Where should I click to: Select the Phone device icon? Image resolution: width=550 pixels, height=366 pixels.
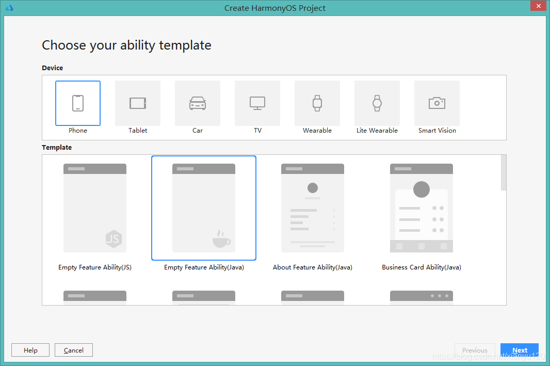coord(78,103)
